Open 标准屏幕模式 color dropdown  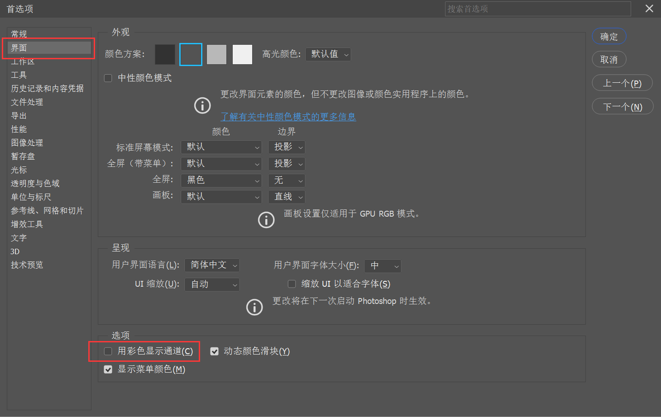click(221, 147)
